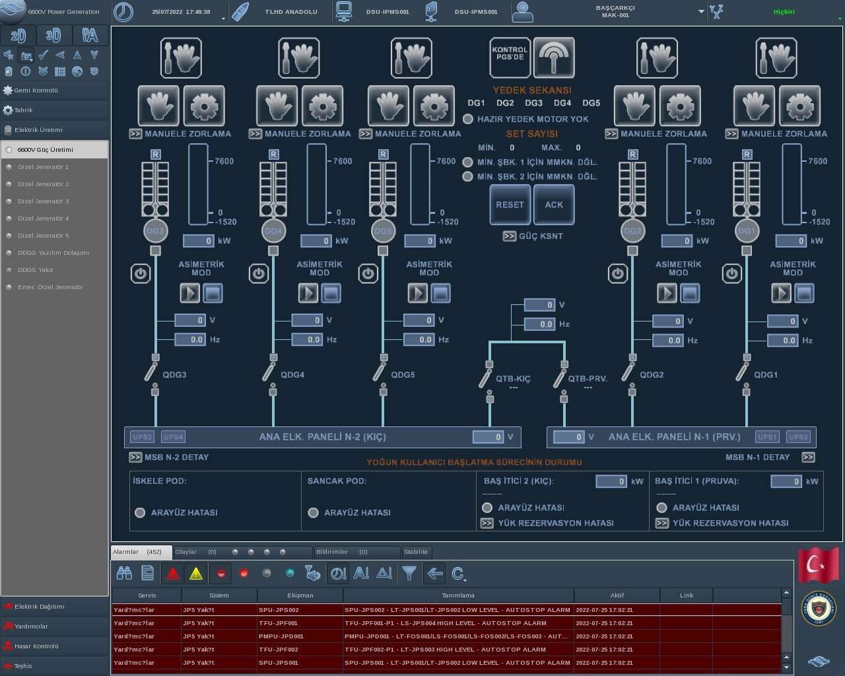
Task: Switch to the Olaylar tab
Action: tap(186, 552)
